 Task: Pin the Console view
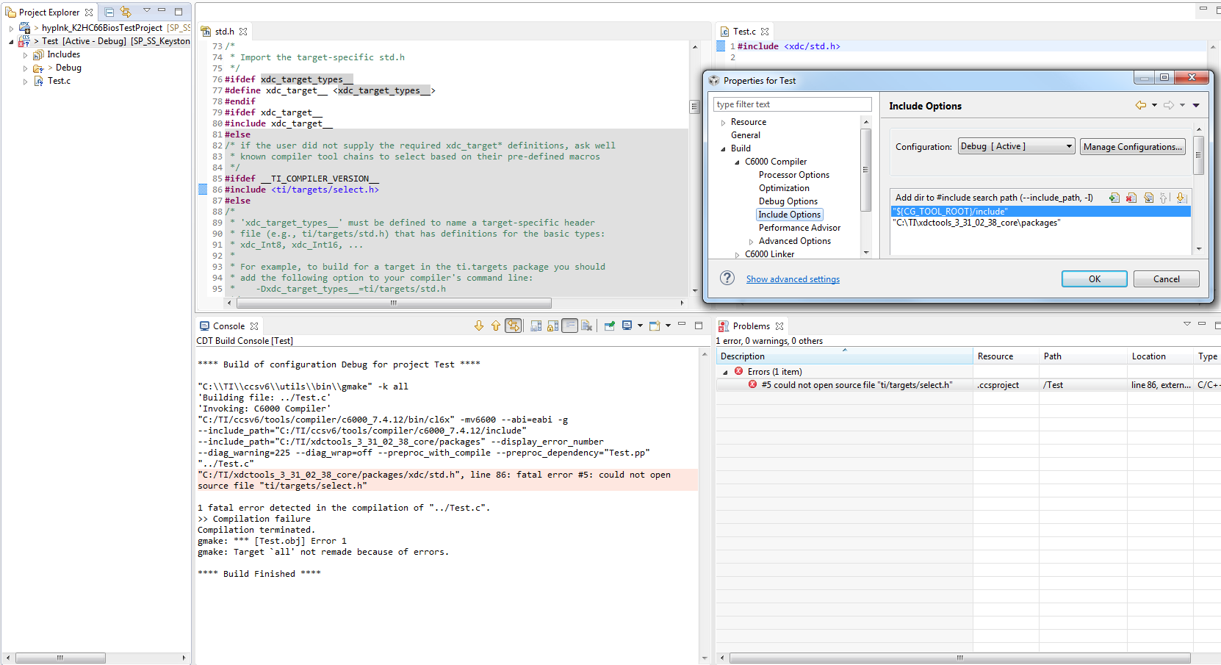pyautogui.click(x=609, y=326)
